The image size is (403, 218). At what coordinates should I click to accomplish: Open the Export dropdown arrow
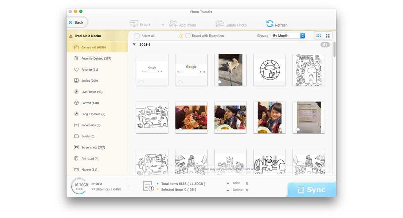point(163,25)
